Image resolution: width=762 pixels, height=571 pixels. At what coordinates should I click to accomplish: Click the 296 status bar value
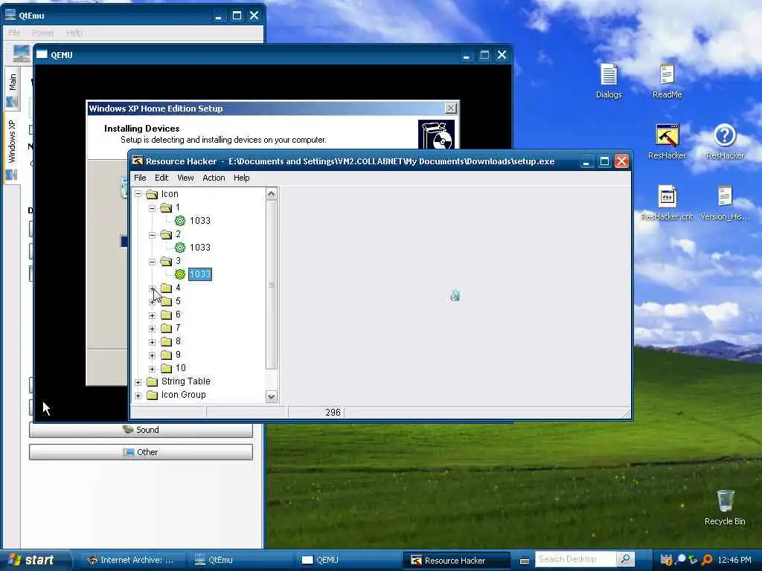[x=333, y=412]
